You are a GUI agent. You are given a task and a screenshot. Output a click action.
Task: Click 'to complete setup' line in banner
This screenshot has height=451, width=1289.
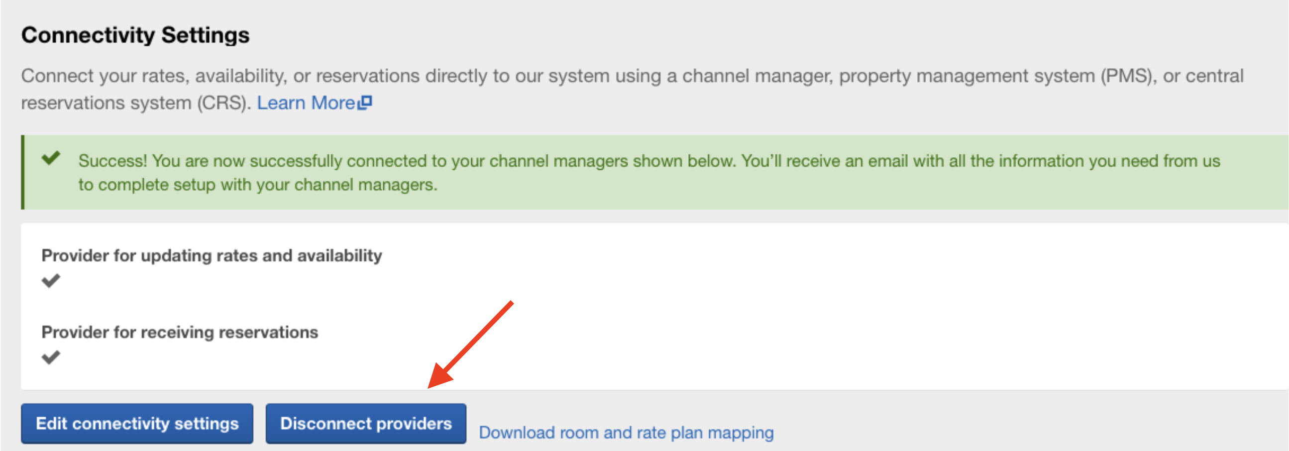click(x=258, y=185)
